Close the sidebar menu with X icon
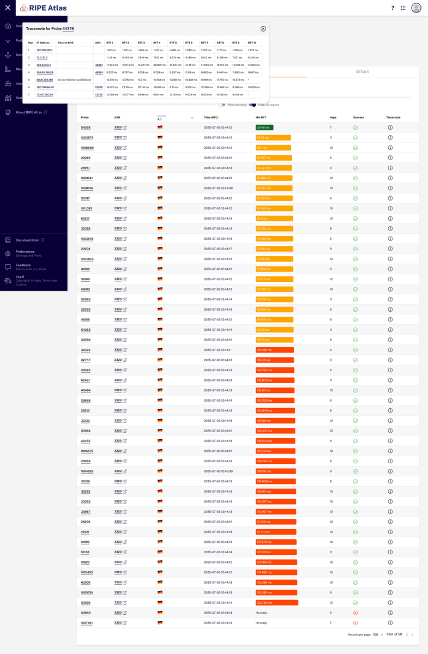Screen dimensions: 428x654 (x=8, y=8)
